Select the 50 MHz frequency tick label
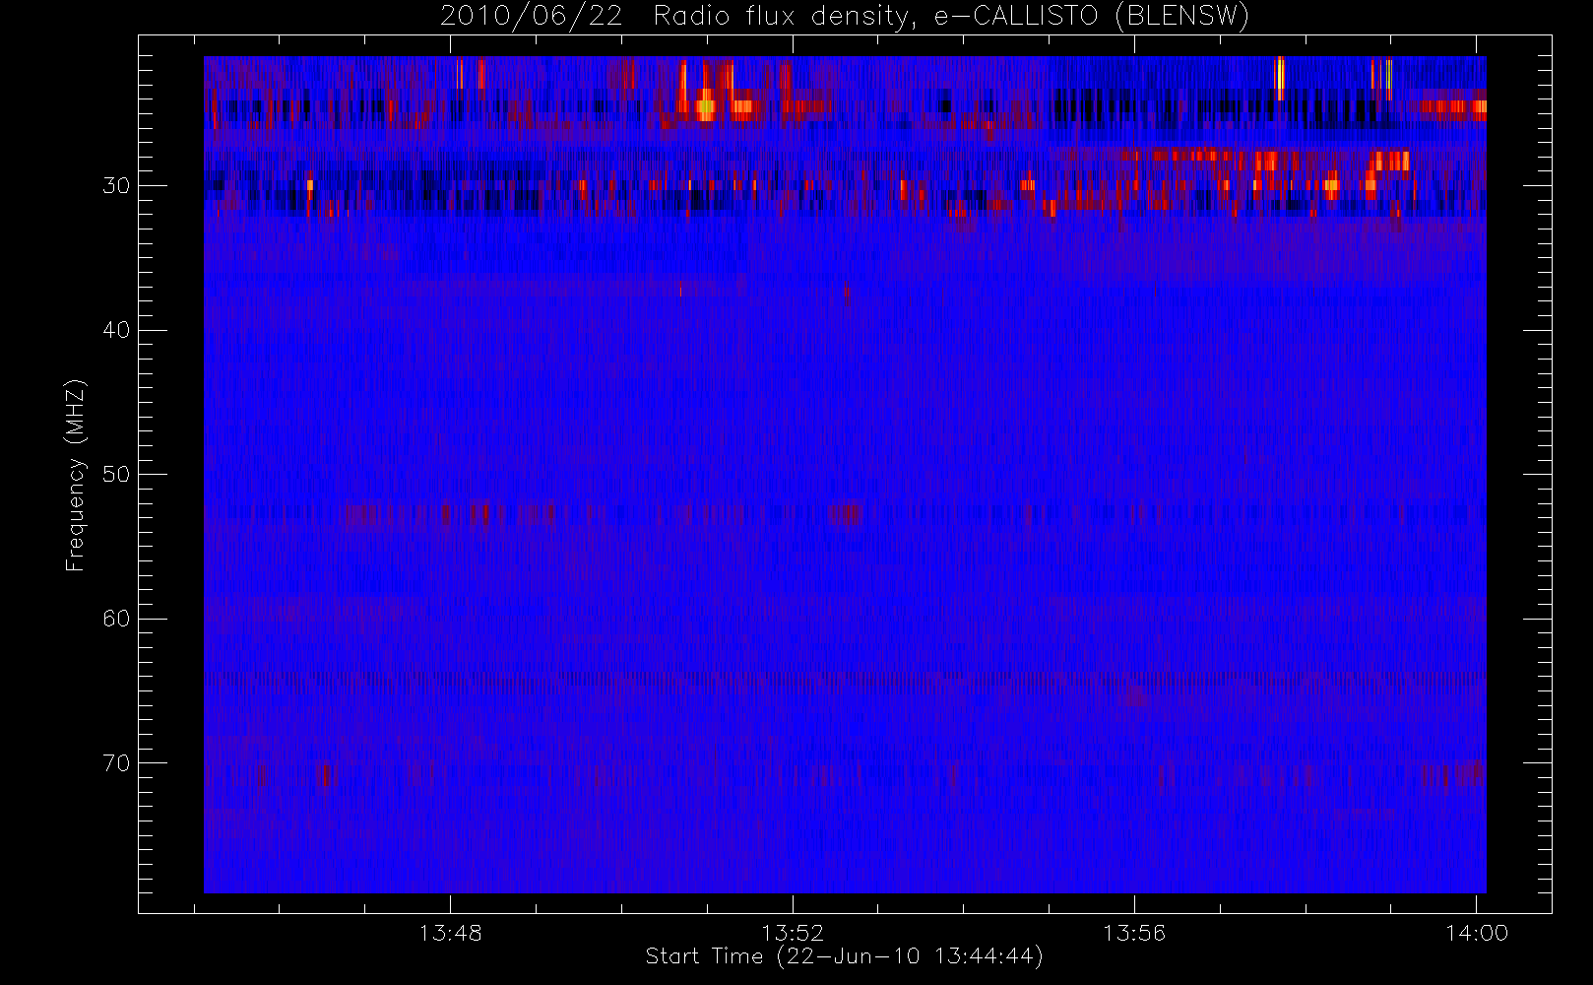1593x985 pixels. [x=116, y=475]
